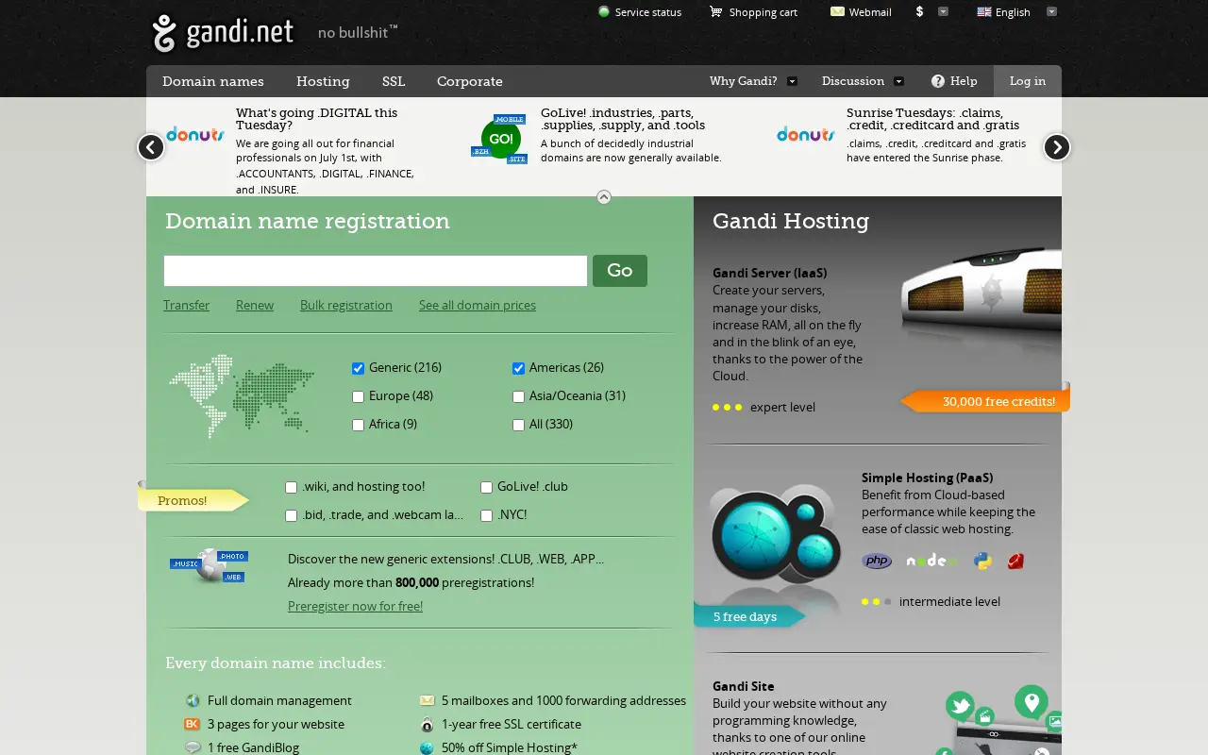This screenshot has width=1208, height=755.
Task: Tick the GoLive! .club promo checkbox
Action: coord(486,488)
